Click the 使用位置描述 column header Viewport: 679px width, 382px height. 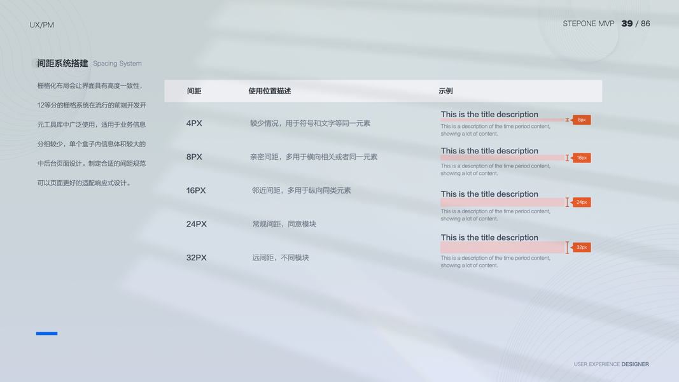click(269, 91)
